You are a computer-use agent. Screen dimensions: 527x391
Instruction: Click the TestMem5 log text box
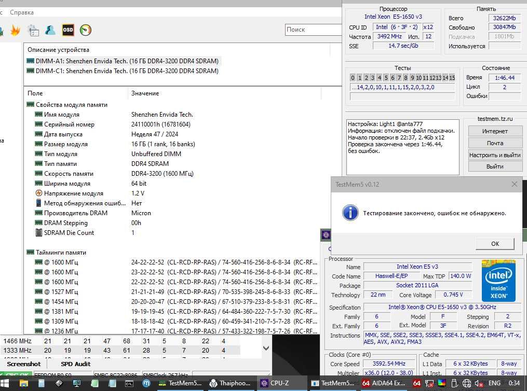click(402, 147)
